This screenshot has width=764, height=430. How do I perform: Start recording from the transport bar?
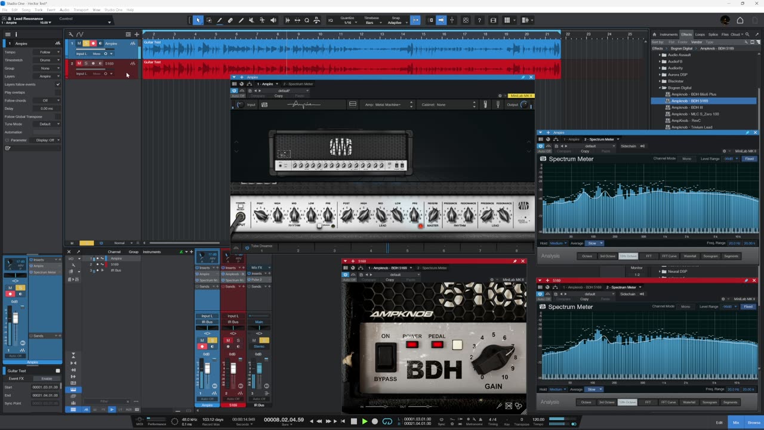375,421
